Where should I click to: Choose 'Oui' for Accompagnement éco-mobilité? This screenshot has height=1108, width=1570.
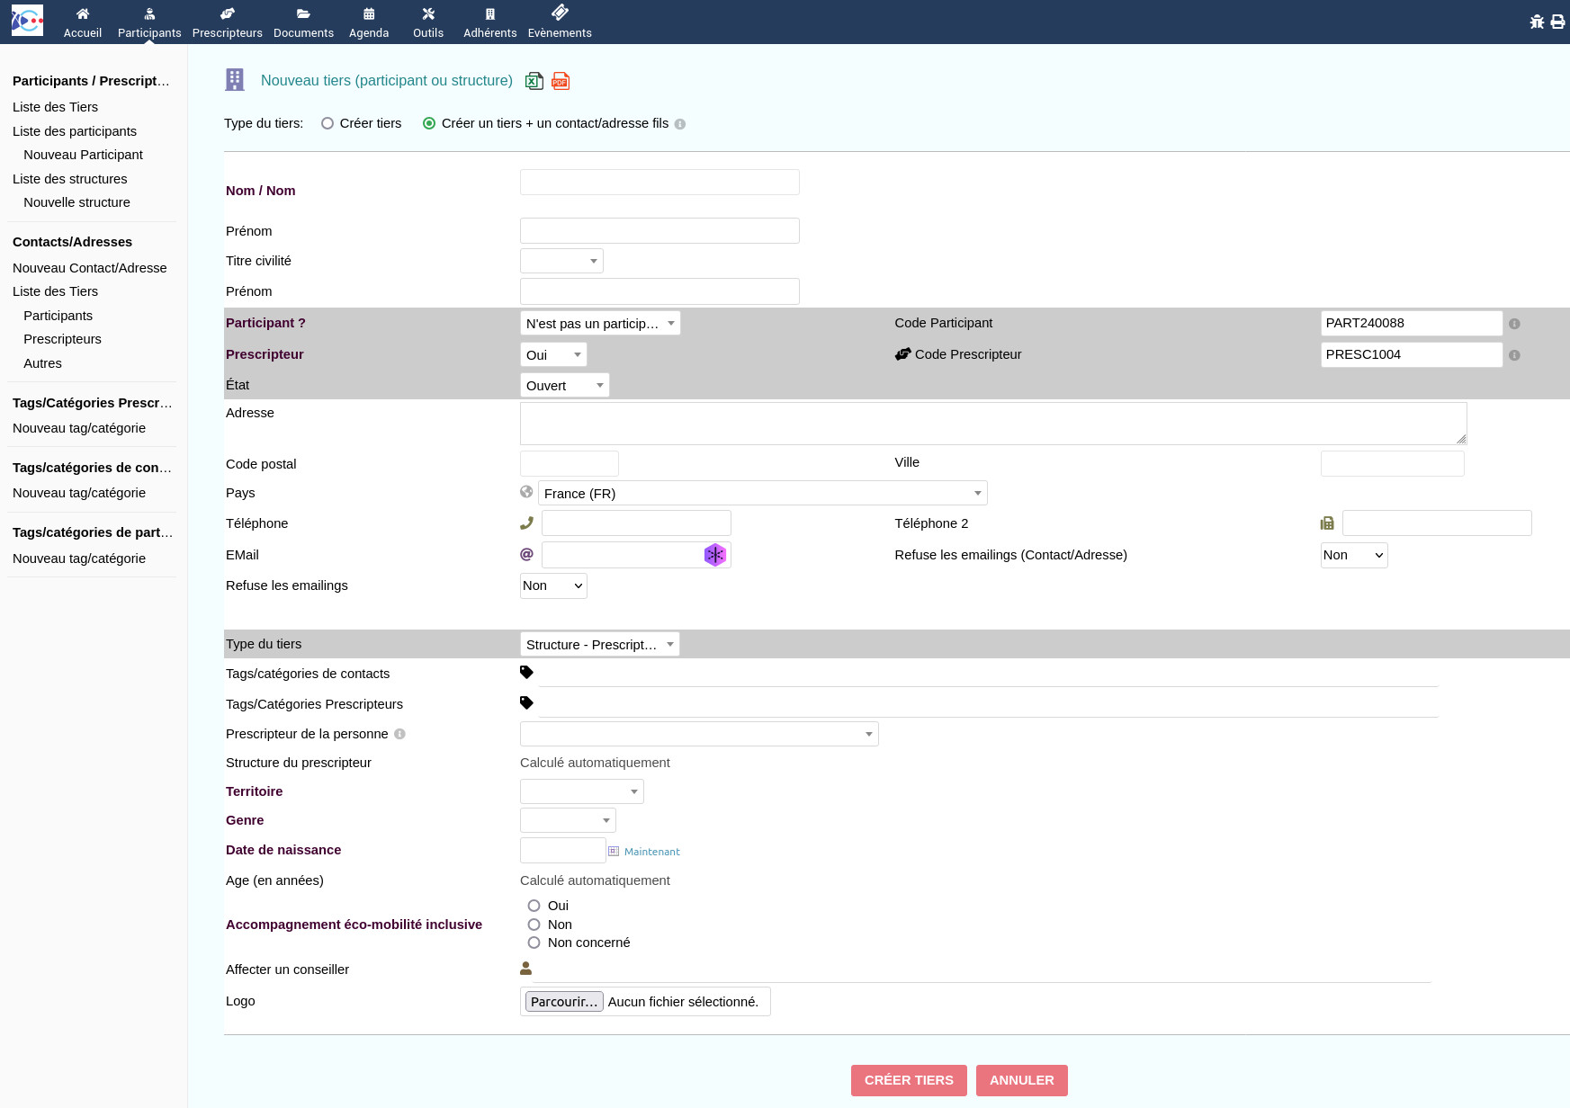pos(534,906)
